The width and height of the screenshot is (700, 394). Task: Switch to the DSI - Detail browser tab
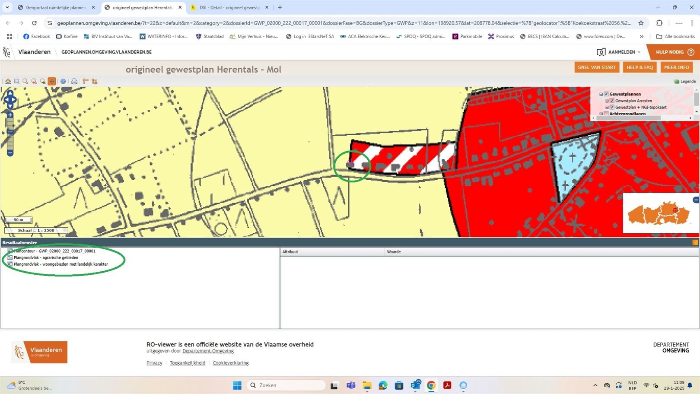point(229,7)
